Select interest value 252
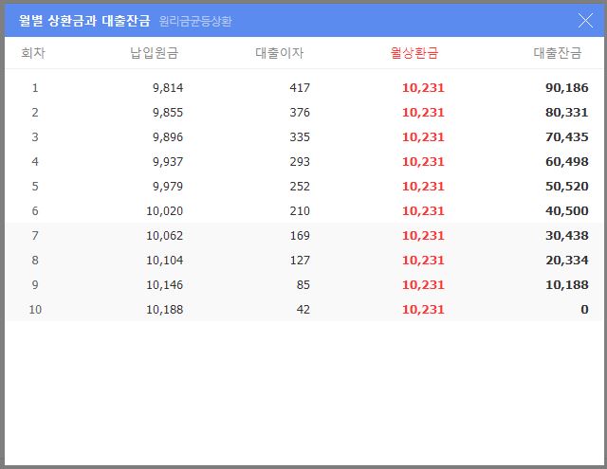607x469 pixels. click(x=300, y=187)
